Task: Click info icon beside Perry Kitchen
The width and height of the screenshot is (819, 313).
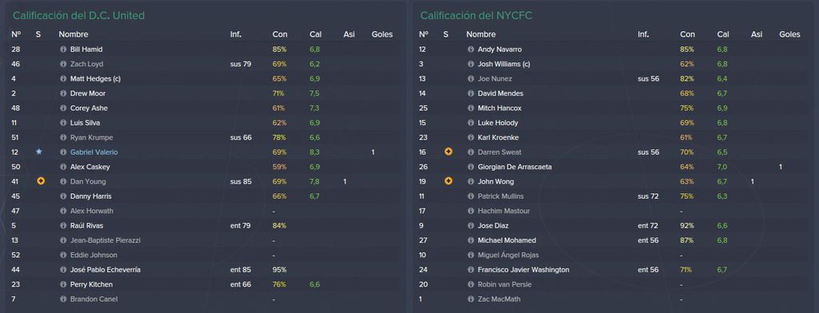Action: (64, 284)
